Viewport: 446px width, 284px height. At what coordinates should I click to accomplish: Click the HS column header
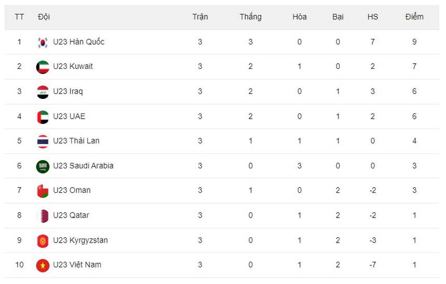[372, 17]
